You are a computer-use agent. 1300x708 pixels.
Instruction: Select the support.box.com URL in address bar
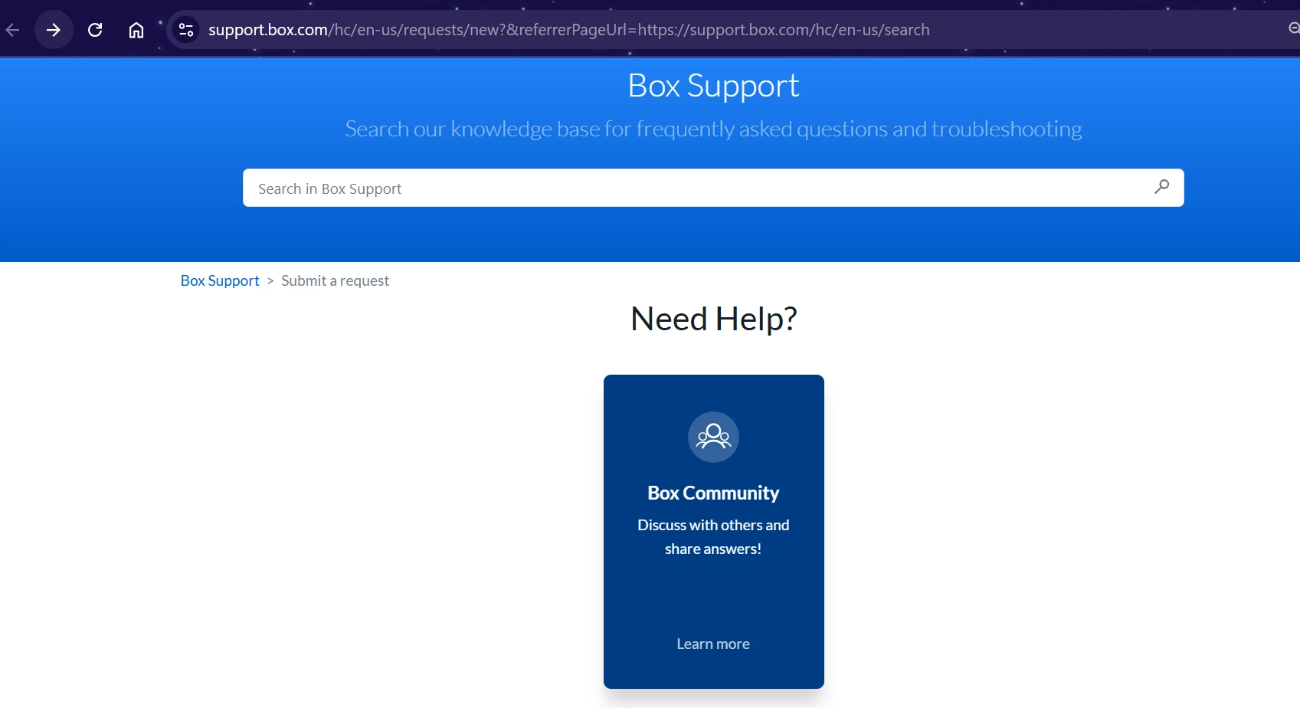[568, 30]
